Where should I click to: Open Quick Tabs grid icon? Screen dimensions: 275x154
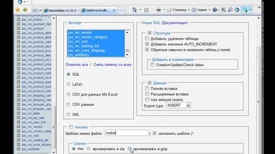[35, 10]
